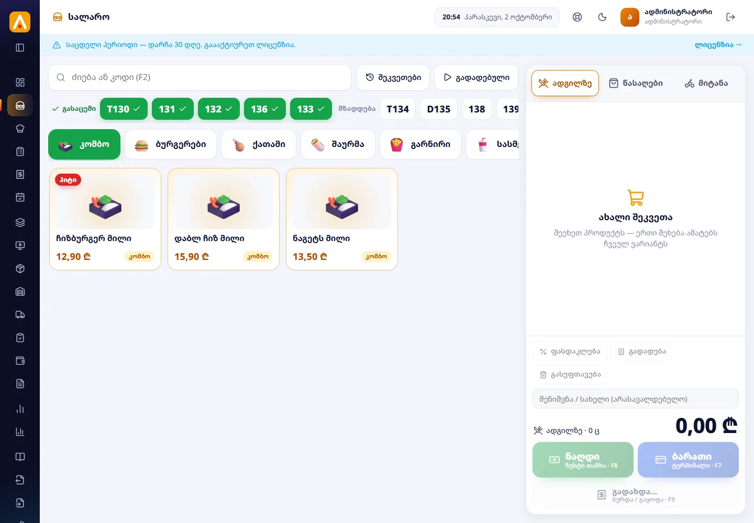The image size is (754, 523).
Task: Collapse the sidebar with the panel icon
Action: 20,48
